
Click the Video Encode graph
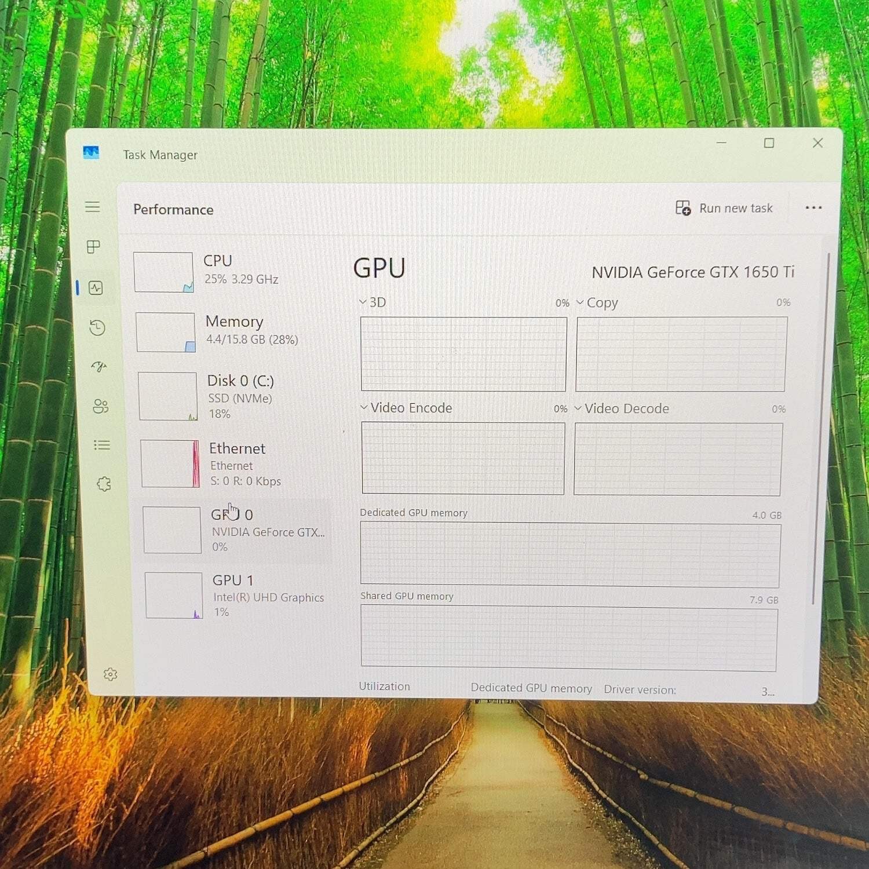tap(463, 458)
